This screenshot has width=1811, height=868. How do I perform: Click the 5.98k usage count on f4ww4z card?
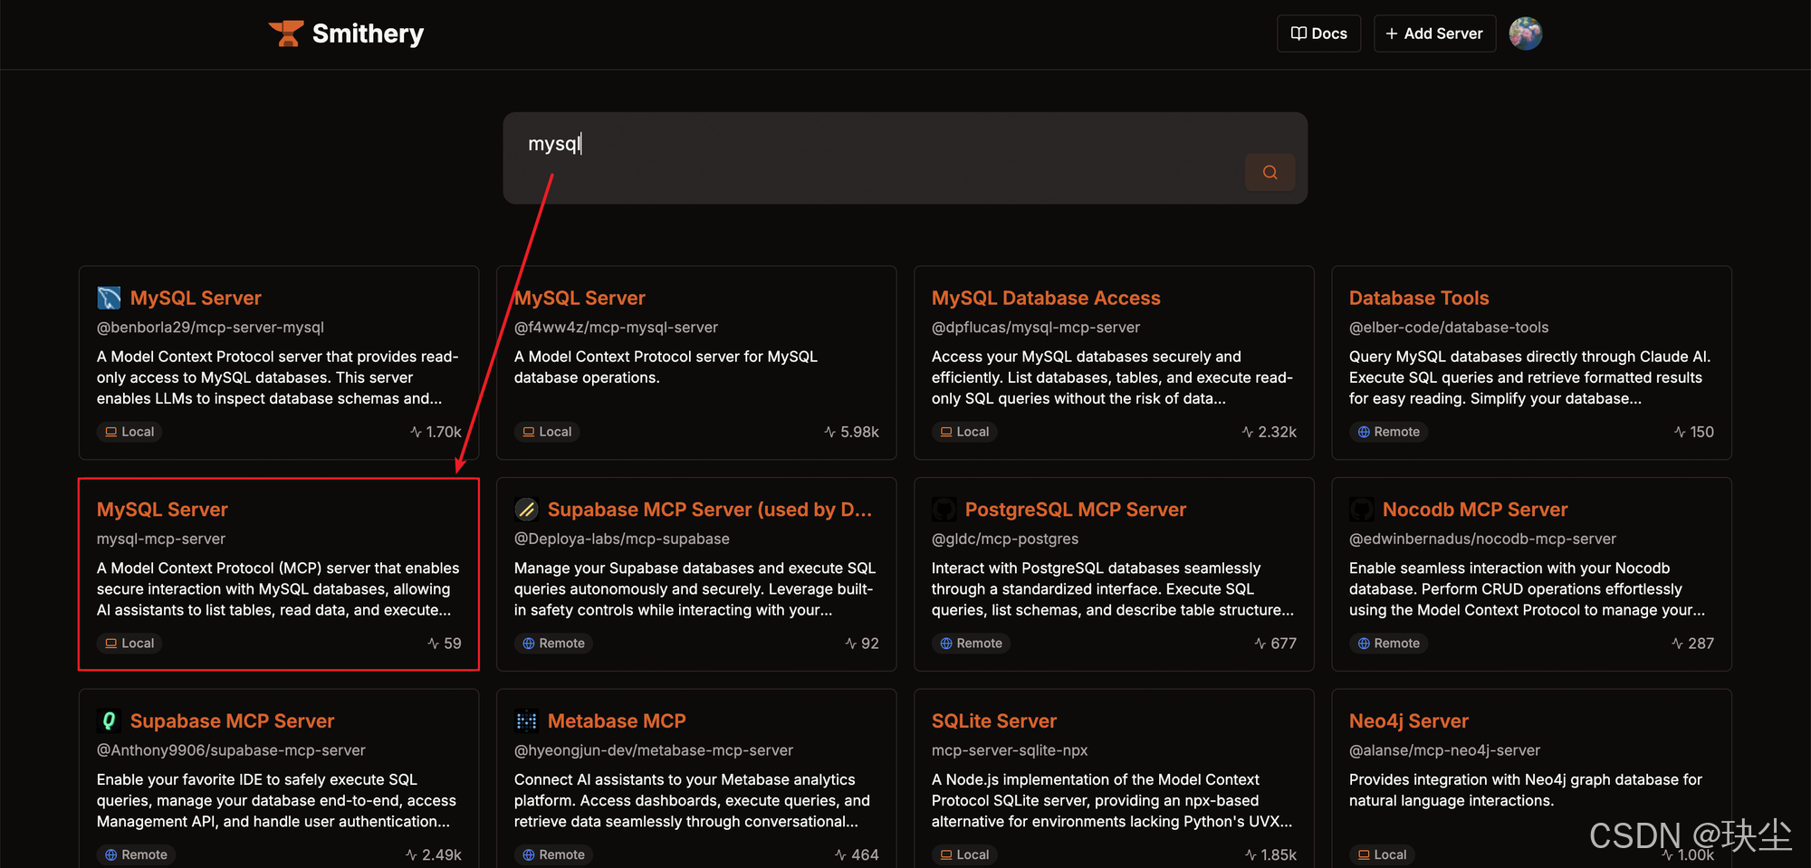(x=852, y=432)
